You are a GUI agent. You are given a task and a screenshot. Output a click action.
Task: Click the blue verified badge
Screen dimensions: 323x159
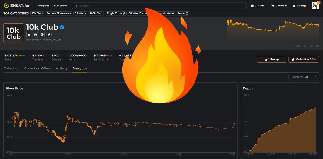[x=62, y=27]
